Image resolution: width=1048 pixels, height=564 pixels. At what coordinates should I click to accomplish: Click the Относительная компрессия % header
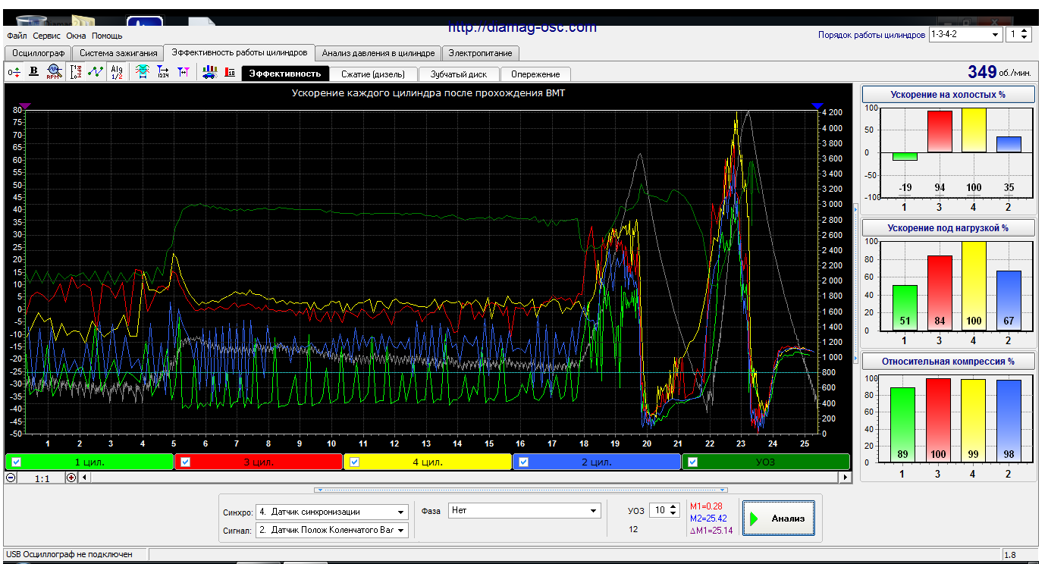(948, 362)
